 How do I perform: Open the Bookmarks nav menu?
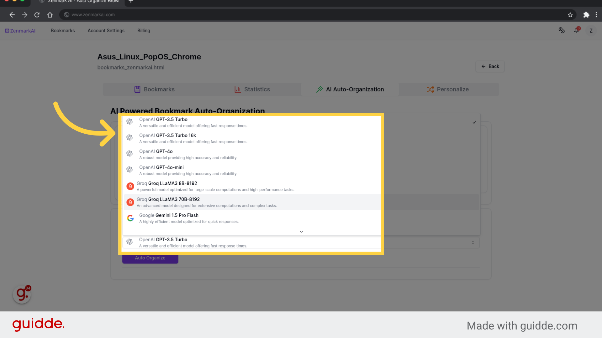point(63,31)
